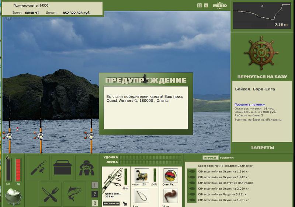Click the game time 08:40 ЧТ

pos(32,13)
